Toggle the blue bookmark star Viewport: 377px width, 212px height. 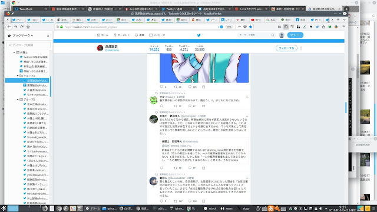(x=250, y=27)
